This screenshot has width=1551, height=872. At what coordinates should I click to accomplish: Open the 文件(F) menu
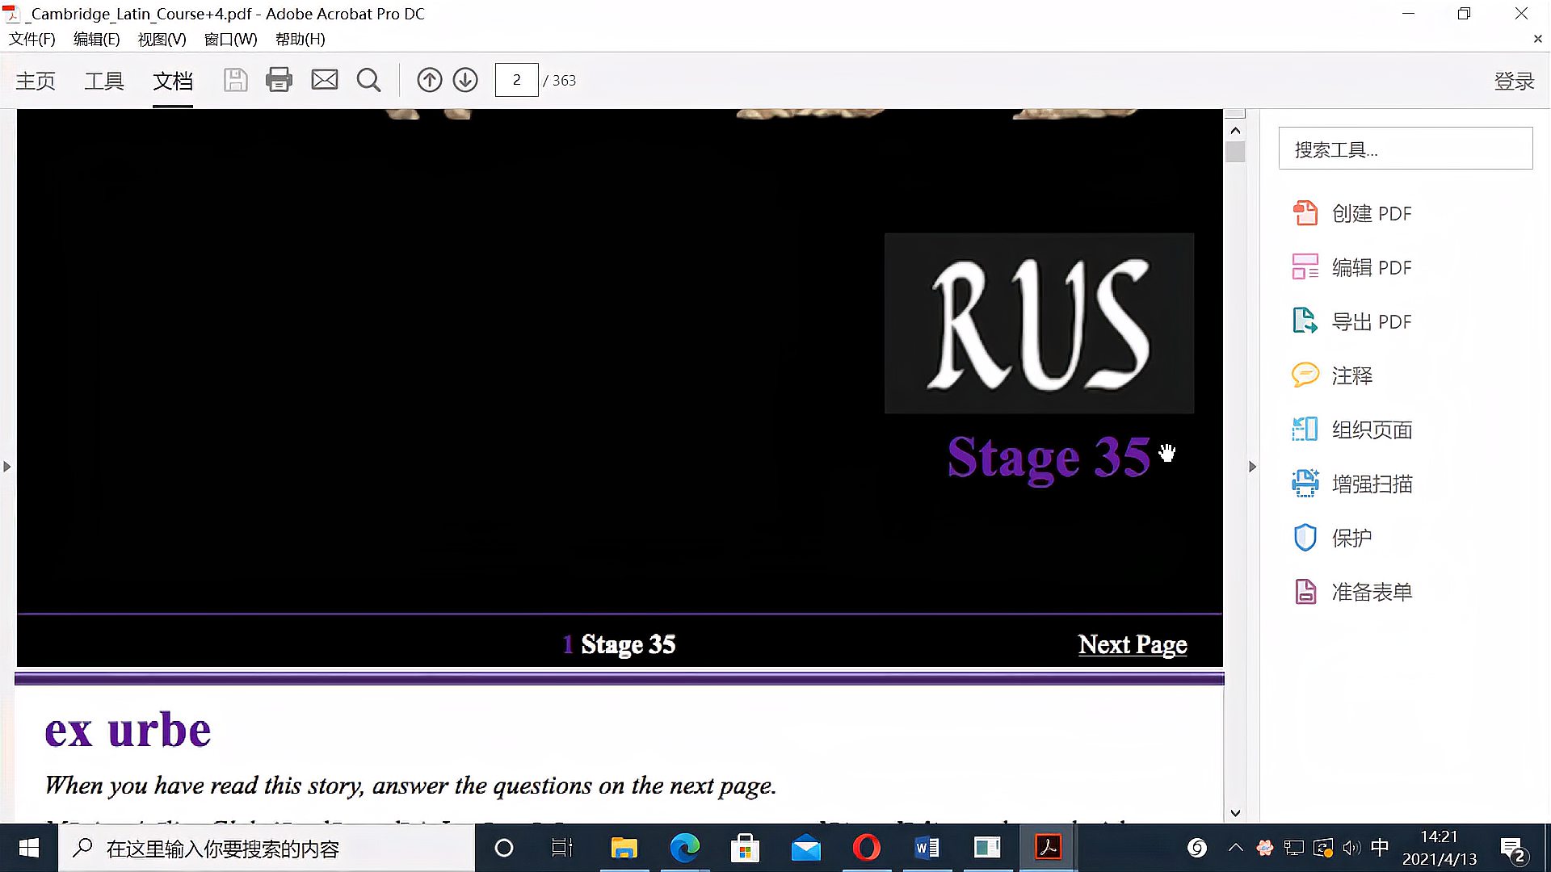click(x=30, y=40)
